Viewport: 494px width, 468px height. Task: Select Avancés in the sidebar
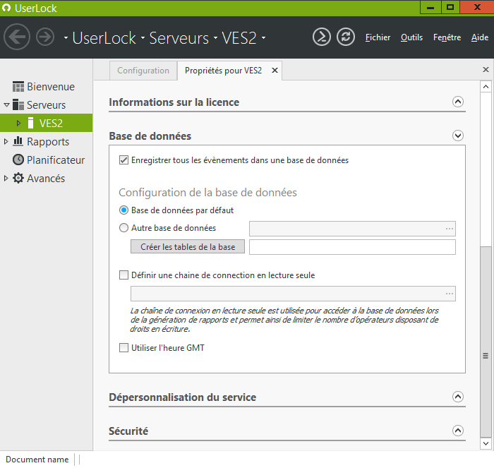coord(46,178)
